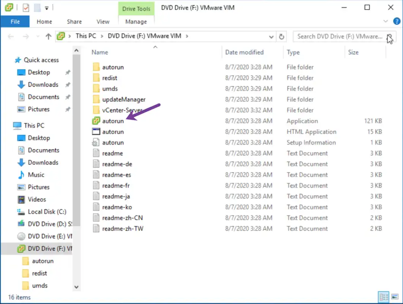Click the chevron after This PC in address bar
Image resolution: width=403 pixels, height=304 pixels.
[x=102, y=36]
